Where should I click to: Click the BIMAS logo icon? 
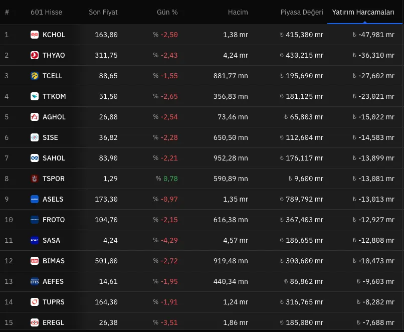coord(35,261)
